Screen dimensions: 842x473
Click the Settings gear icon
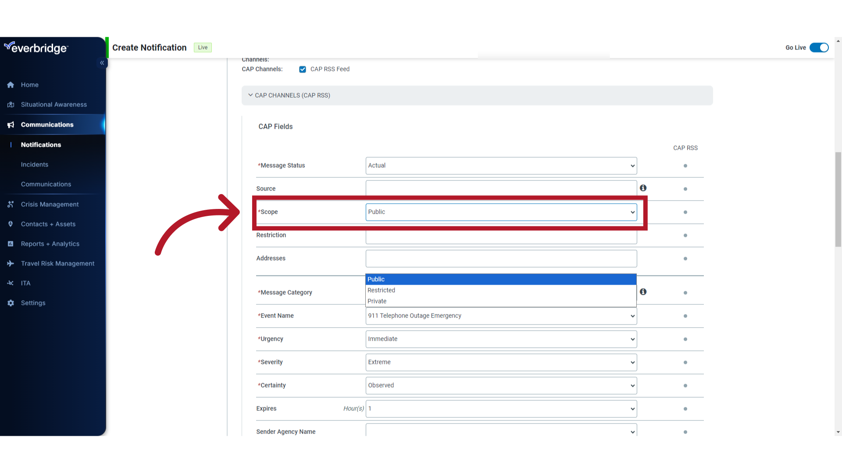pyautogui.click(x=11, y=303)
